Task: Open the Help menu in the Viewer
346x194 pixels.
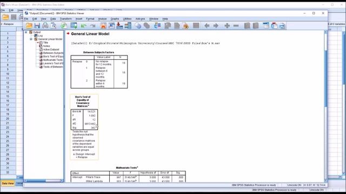Action: pyautogui.click(x=165, y=19)
